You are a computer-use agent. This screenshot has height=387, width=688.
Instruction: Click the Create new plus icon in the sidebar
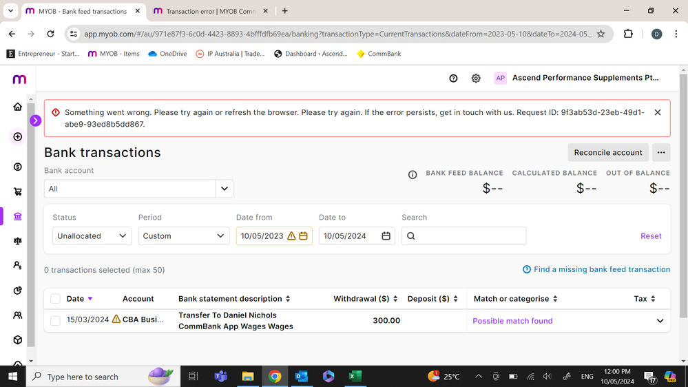[18, 136]
